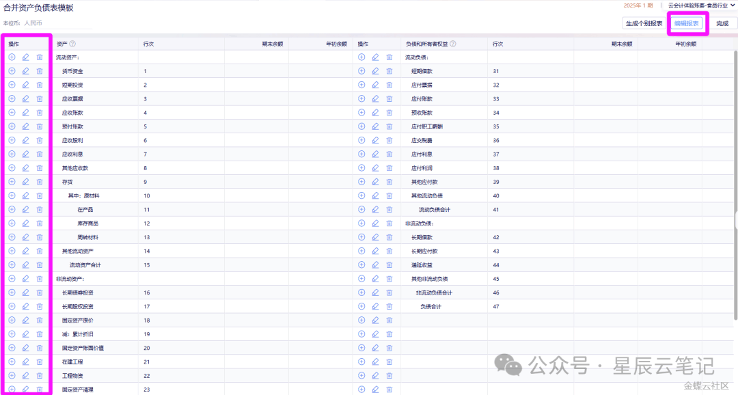
Task: Add a row after 长期借款
Action: coord(361,237)
